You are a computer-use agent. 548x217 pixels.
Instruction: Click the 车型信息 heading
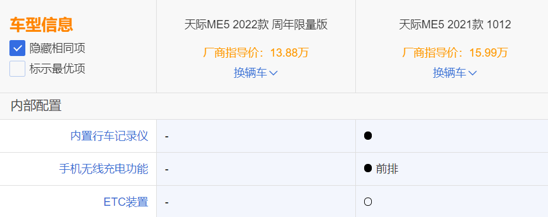click(x=41, y=25)
